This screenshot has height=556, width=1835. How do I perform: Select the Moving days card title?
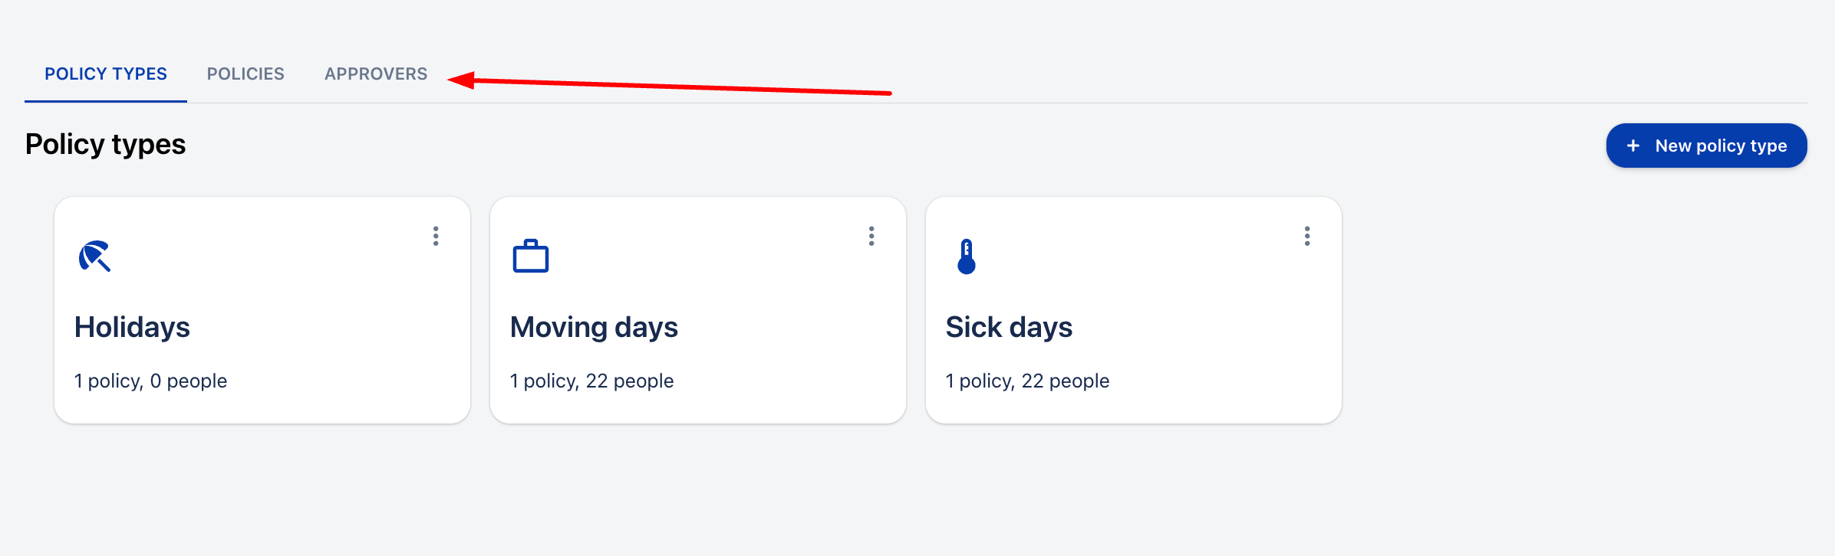coord(594,327)
